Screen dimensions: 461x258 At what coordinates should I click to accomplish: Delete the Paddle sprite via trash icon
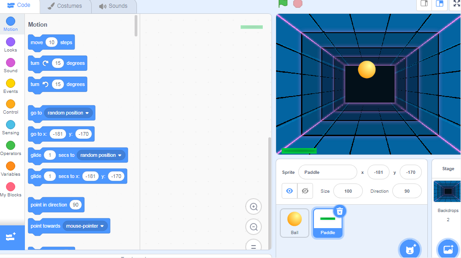340,212
